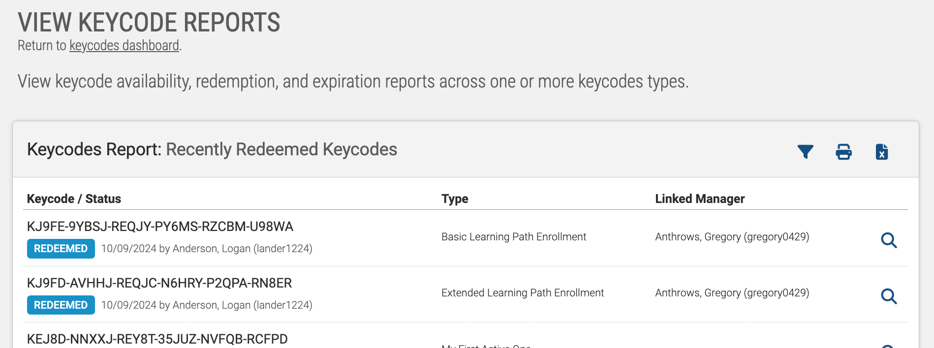Print the keycodes report

843,151
